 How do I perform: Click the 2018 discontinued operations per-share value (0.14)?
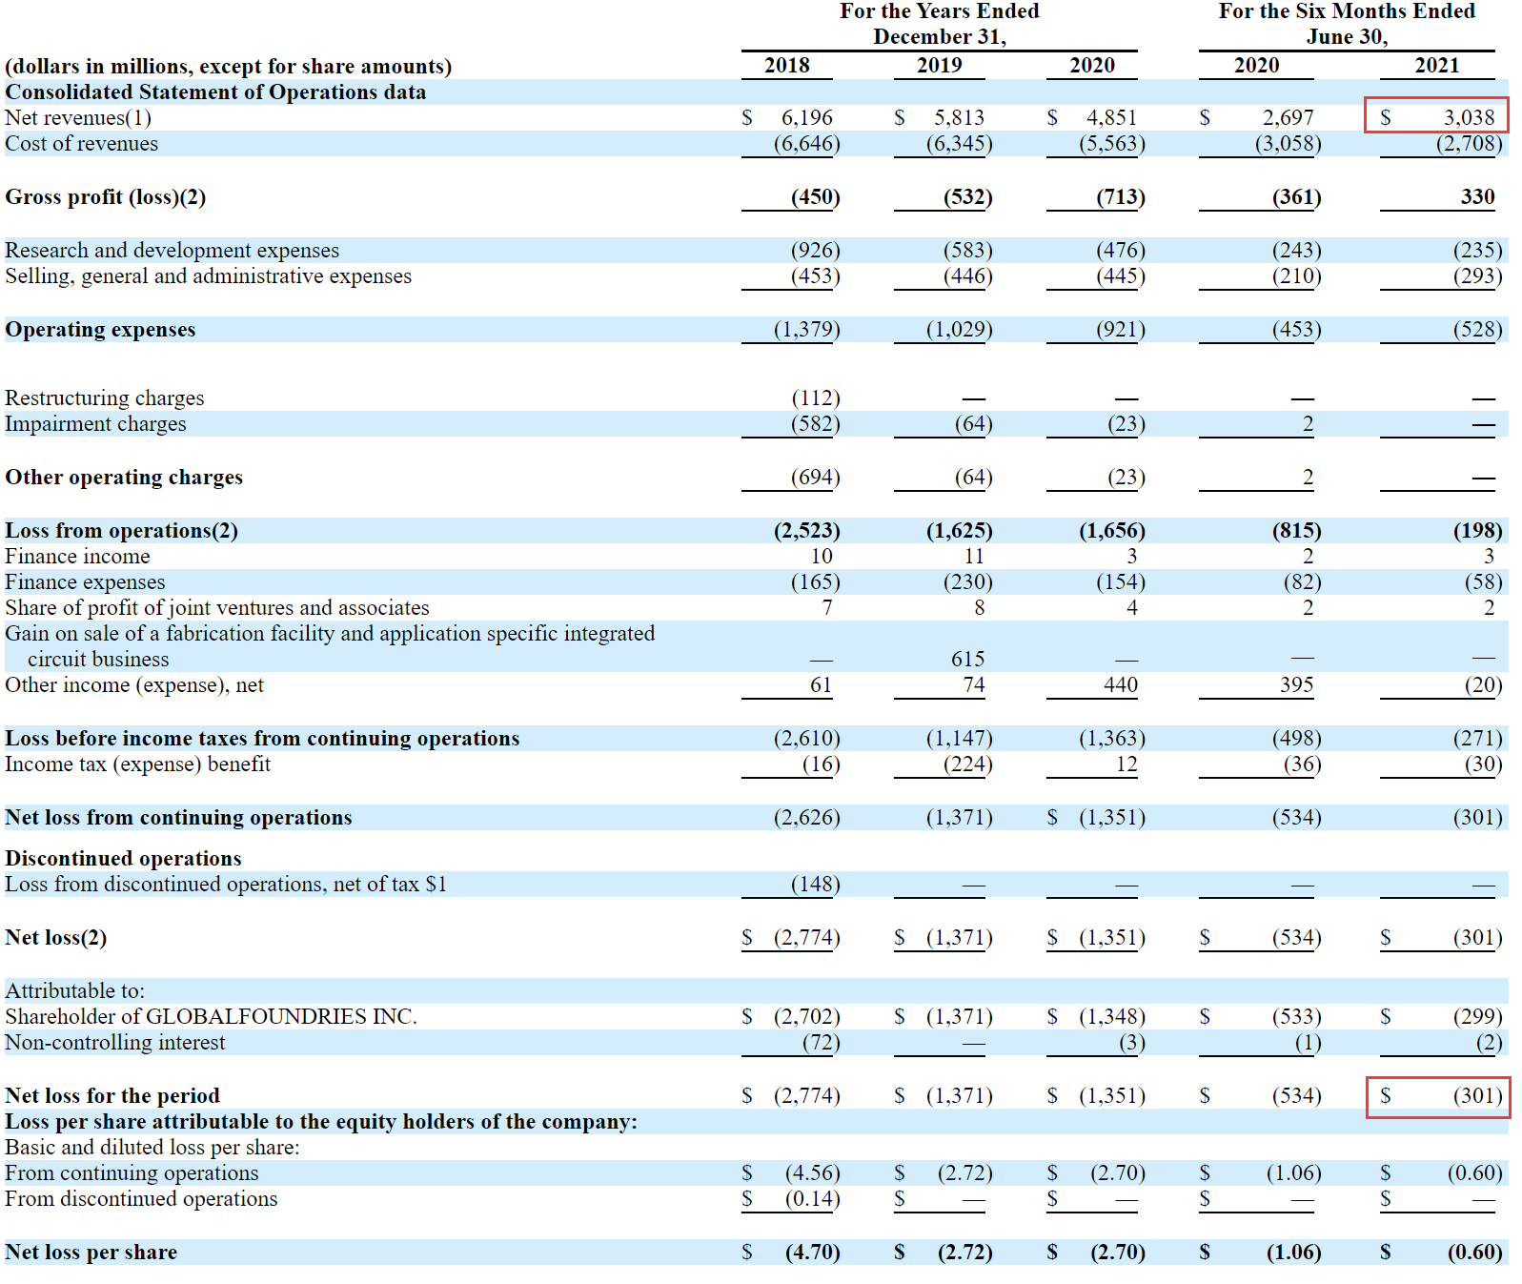point(813,1198)
